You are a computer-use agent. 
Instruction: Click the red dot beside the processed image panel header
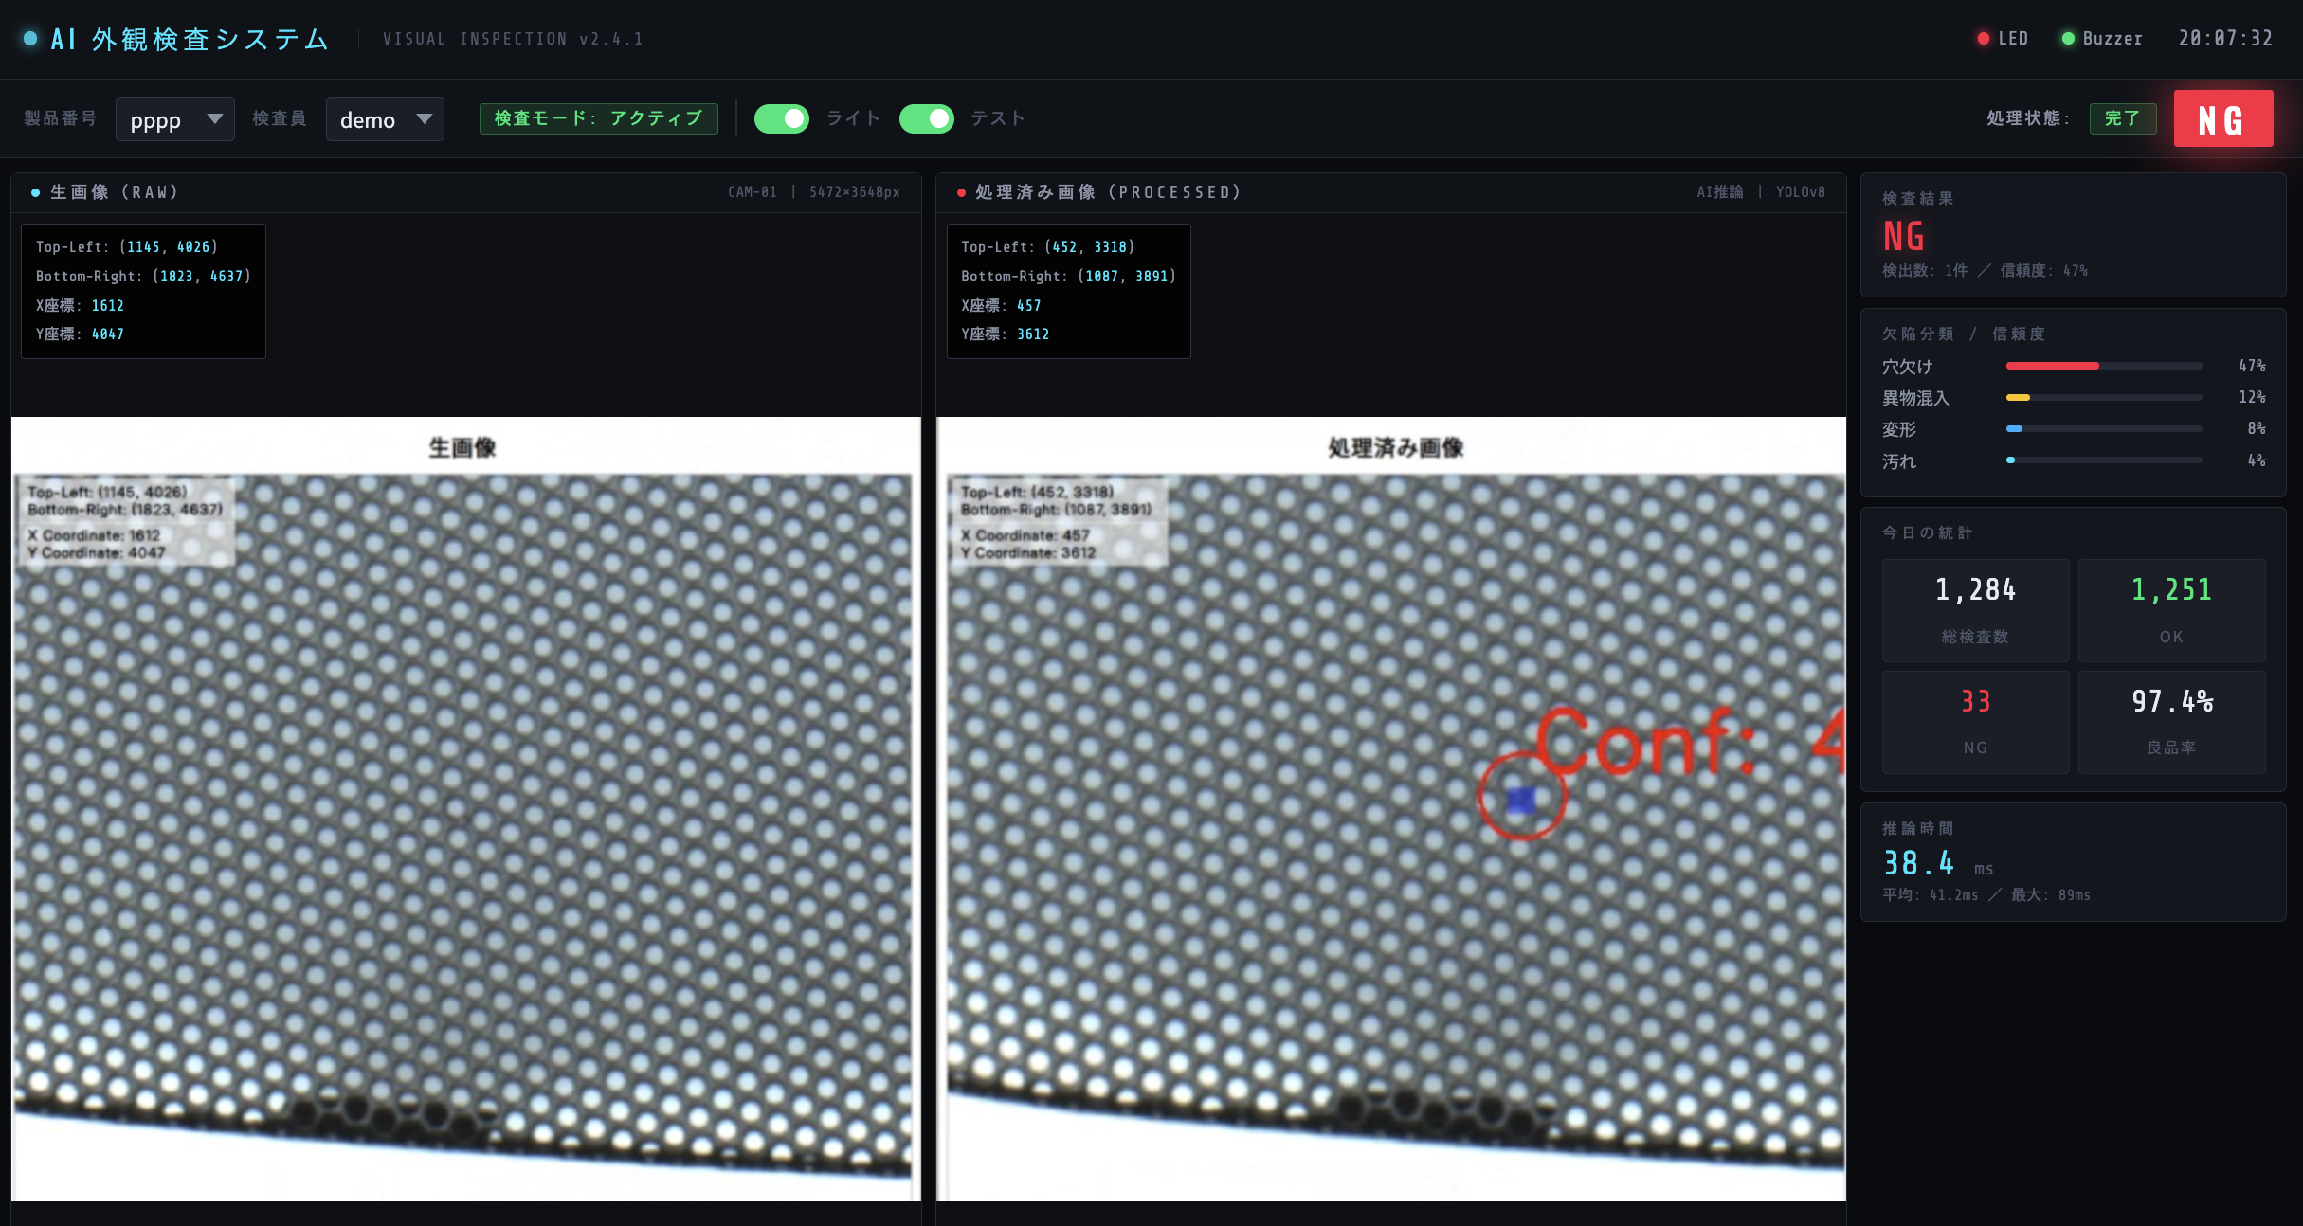(961, 192)
